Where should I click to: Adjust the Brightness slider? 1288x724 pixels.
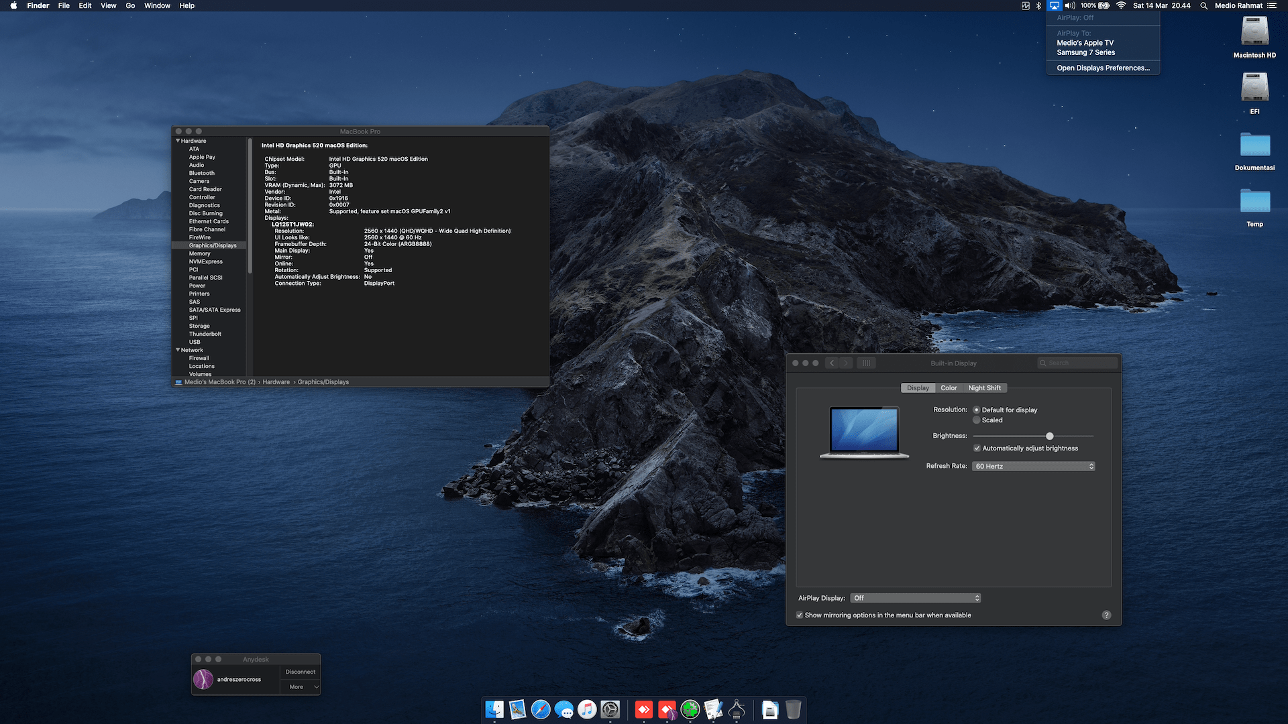click(x=1049, y=436)
